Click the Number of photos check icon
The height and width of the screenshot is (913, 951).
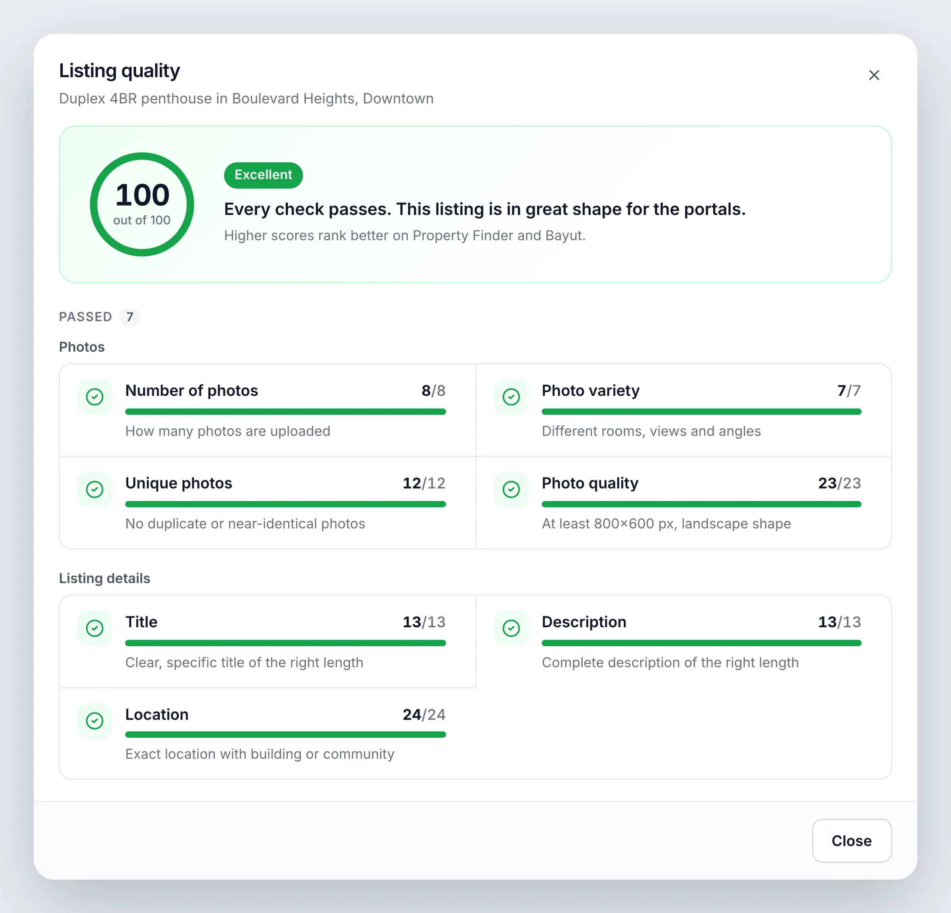click(x=95, y=397)
